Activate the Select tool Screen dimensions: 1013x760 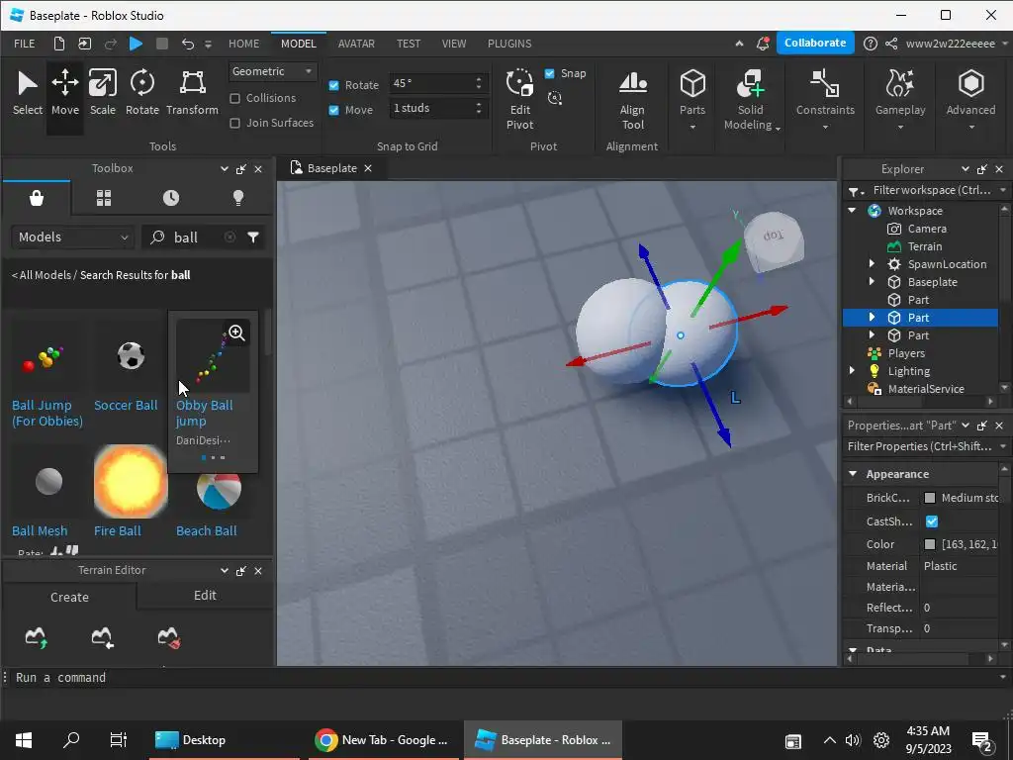27,93
